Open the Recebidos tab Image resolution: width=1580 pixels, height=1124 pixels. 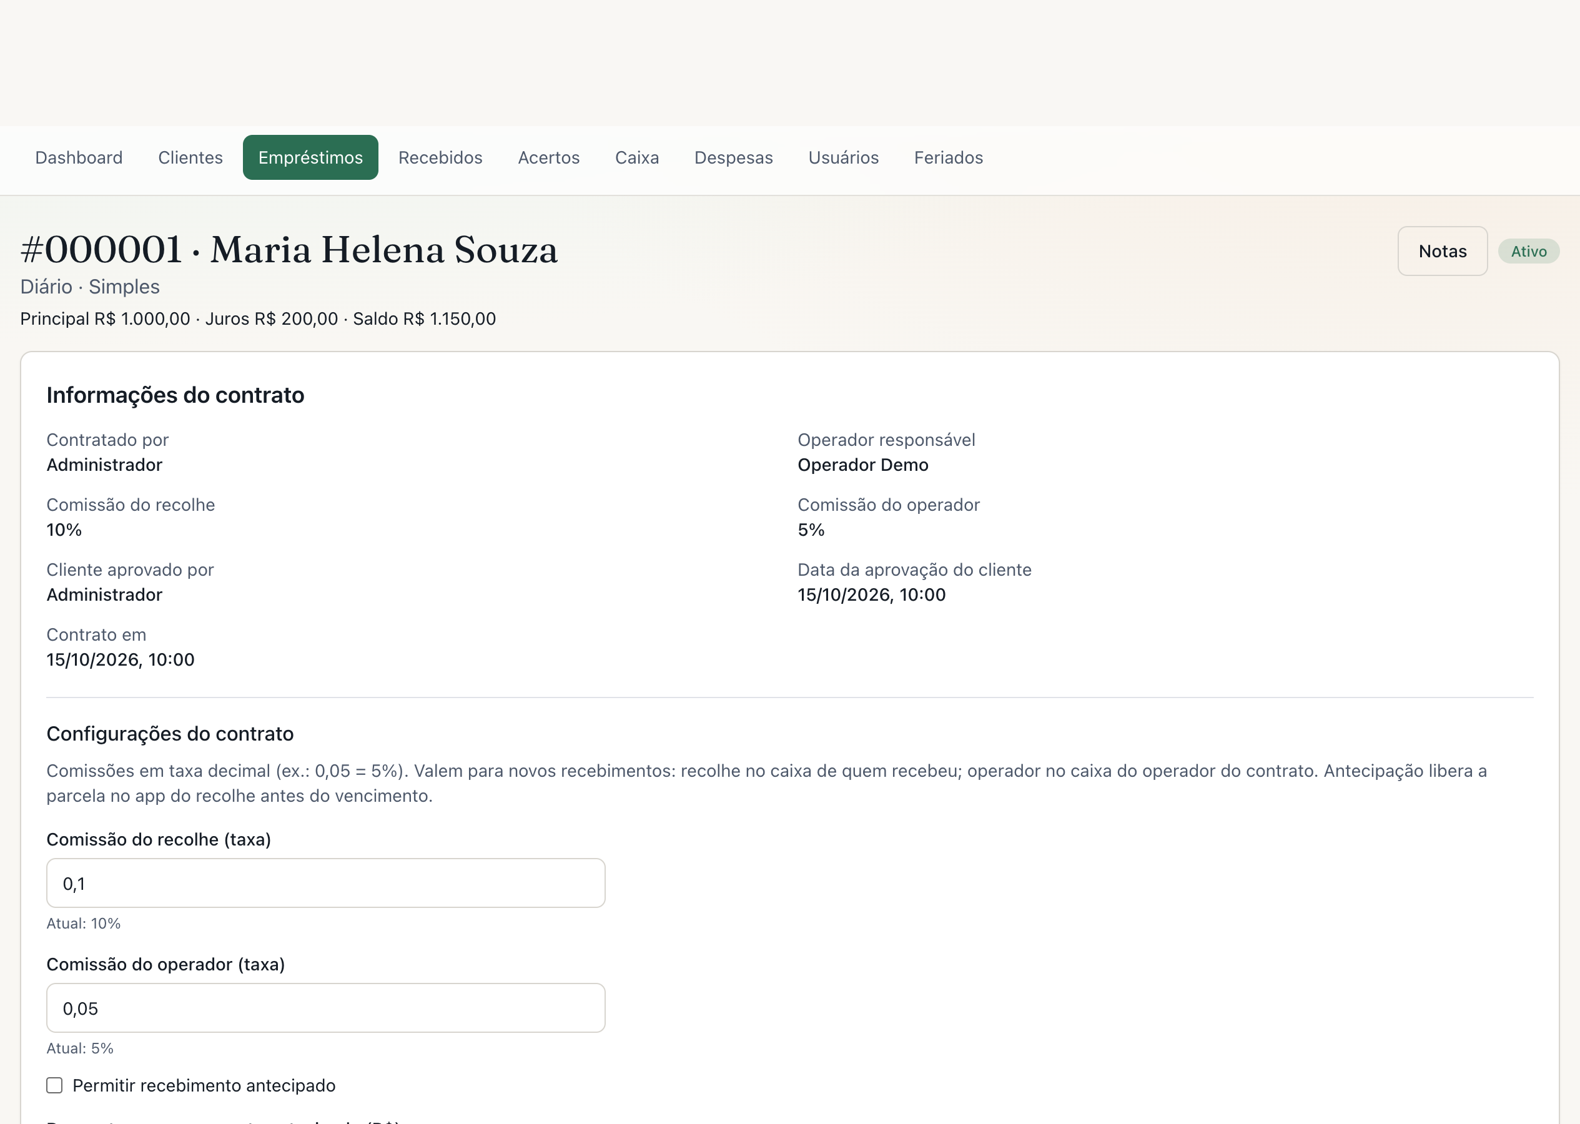pyautogui.click(x=440, y=157)
